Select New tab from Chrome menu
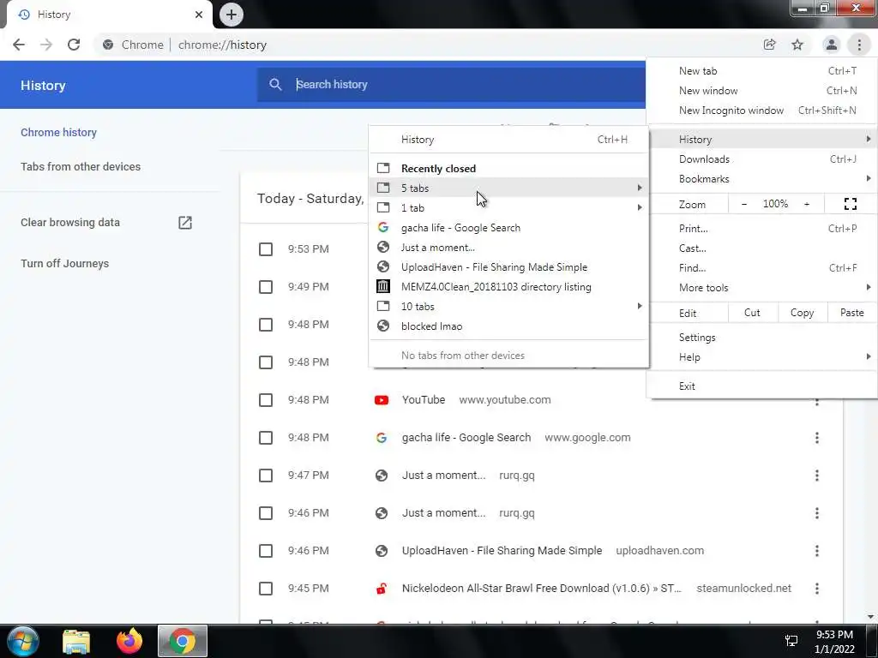This screenshot has height=658, width=878. (761, 71)
